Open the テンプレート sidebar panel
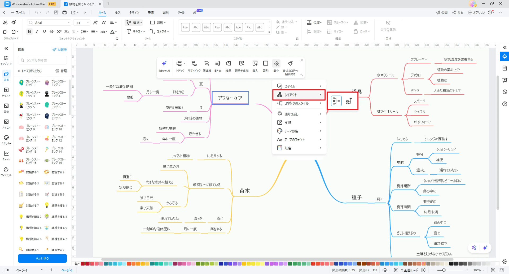Image resolution: width=509 pixels, height=274 pixels. tap(6, 60)
